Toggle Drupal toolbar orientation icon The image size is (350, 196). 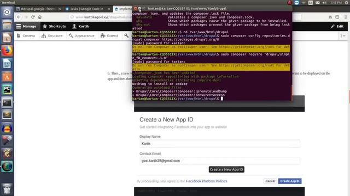click(x=343, y=35)
